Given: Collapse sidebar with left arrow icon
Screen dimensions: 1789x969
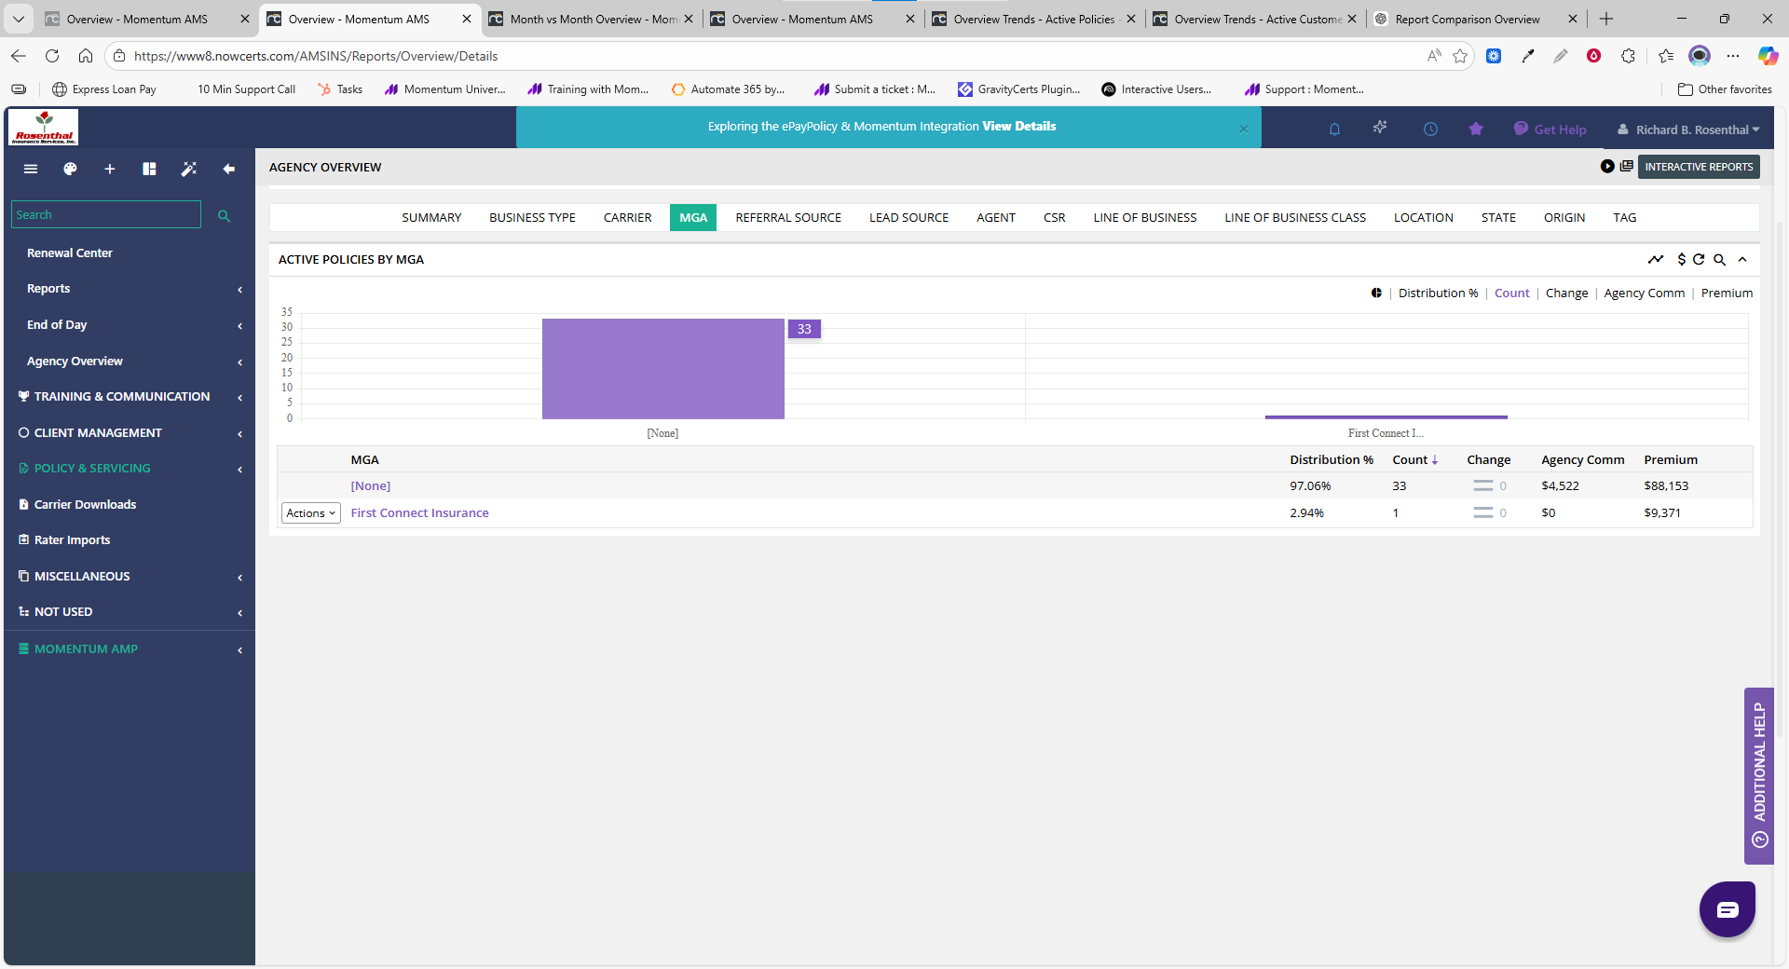Looking at the screenshot, I should click(228, 169).
